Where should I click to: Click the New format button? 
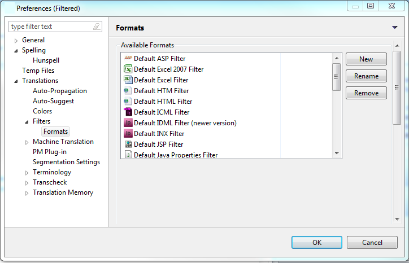tap(366, 59)
